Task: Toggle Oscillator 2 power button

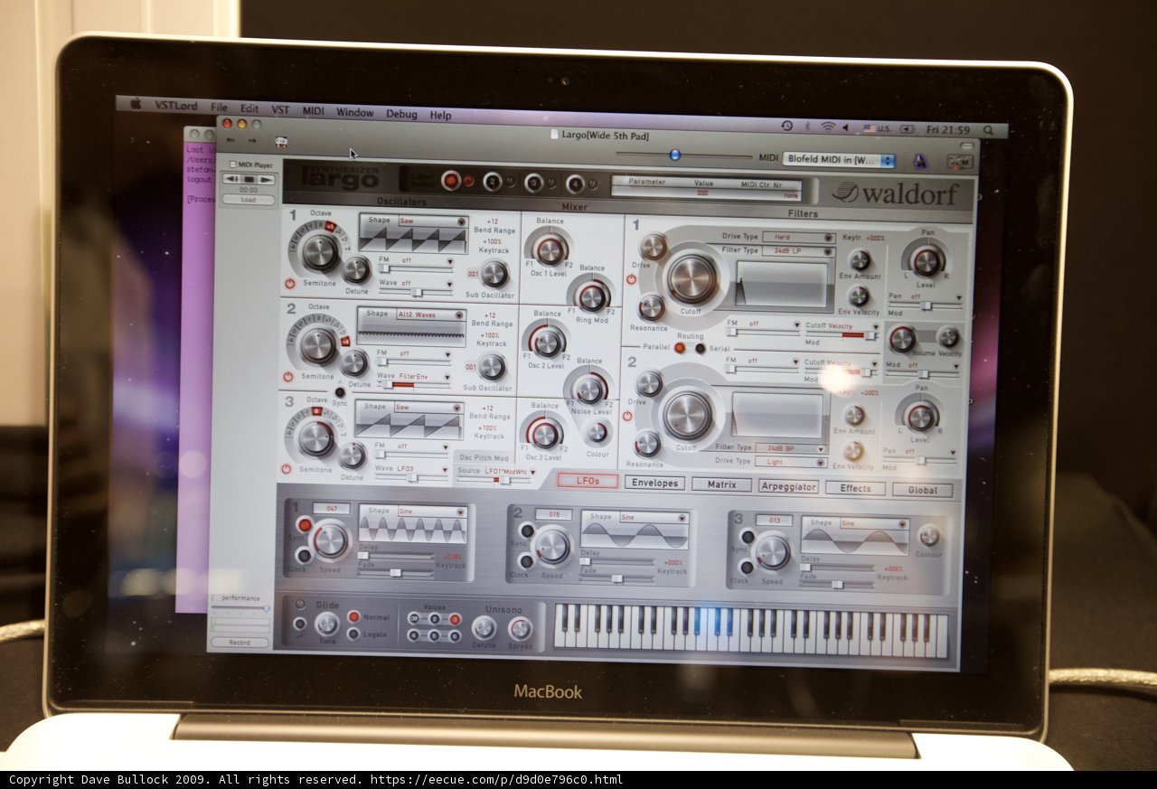Action: tap(287, 376)
